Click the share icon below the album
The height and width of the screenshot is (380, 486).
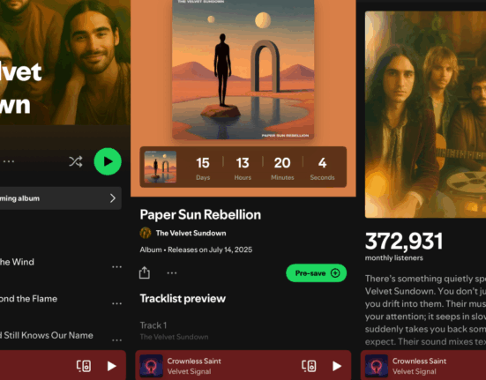[145, 272]
